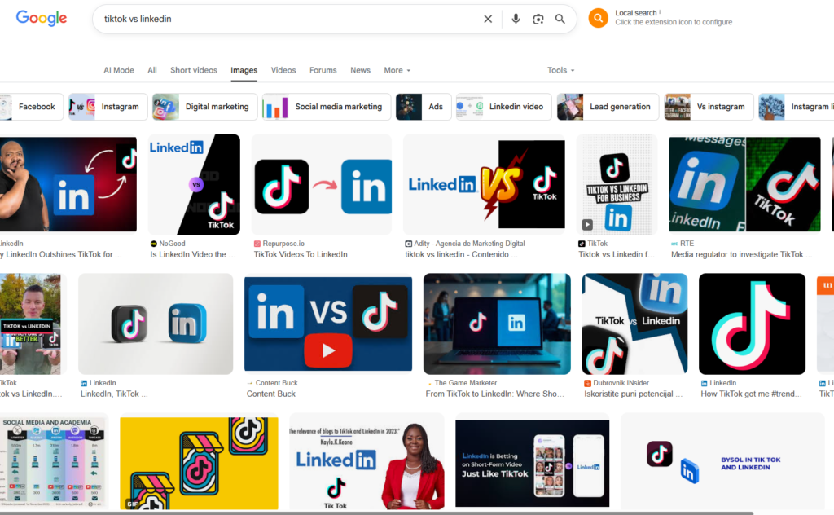
Task: Switch to the News tab
Action: coord(360,70)
